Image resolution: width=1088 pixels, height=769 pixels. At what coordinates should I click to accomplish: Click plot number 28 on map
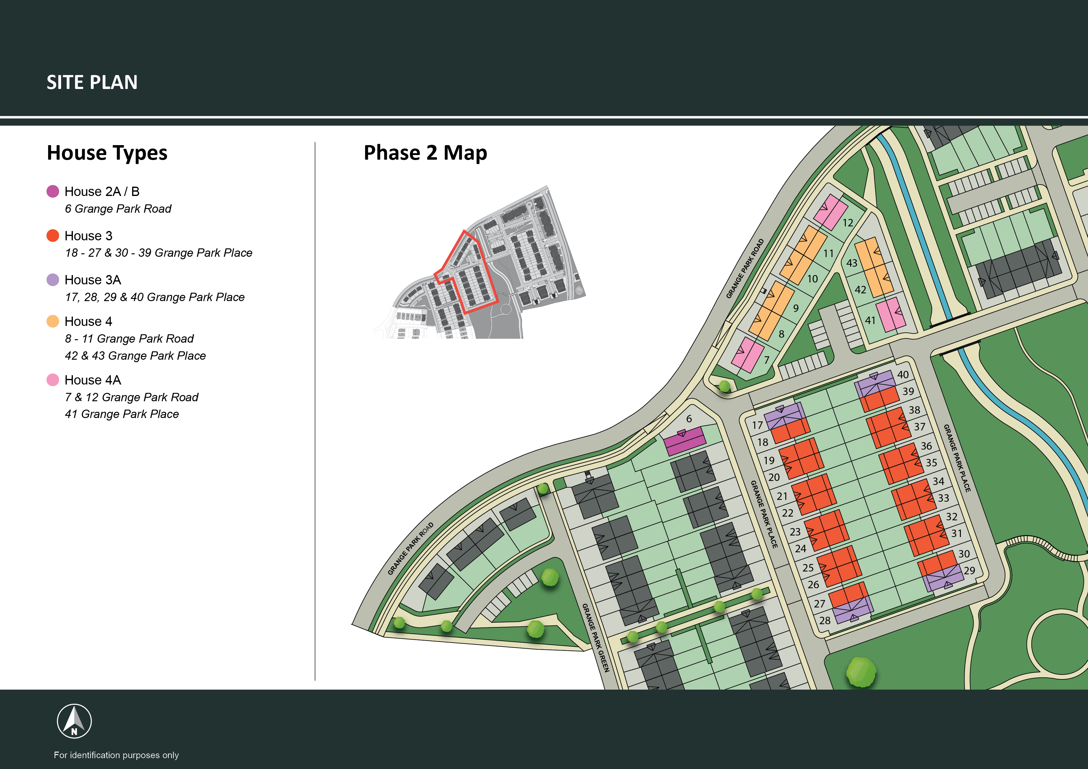(825, 621)
